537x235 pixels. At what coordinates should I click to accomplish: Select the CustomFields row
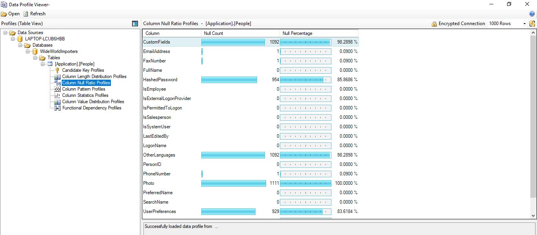(x=250, y=42)
